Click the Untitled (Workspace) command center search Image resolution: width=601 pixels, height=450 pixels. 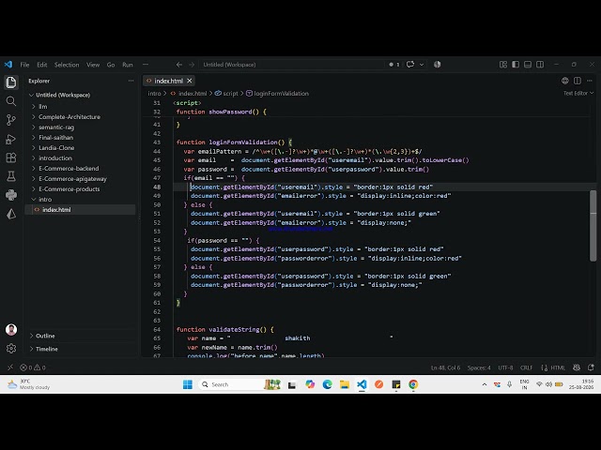[291, 65]
